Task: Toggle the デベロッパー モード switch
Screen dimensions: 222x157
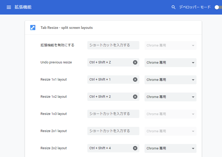Action: tap(218, 7)
